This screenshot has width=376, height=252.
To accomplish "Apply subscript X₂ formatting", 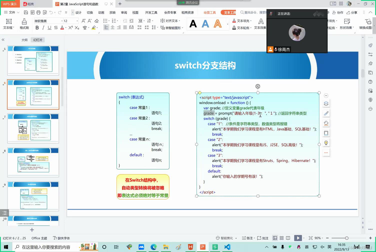I will [x=77, y=27].
